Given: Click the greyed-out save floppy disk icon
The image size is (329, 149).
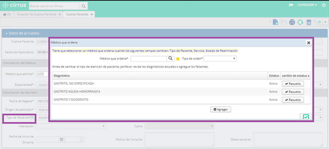Looking at the screenshot, I should click(284, 22).
